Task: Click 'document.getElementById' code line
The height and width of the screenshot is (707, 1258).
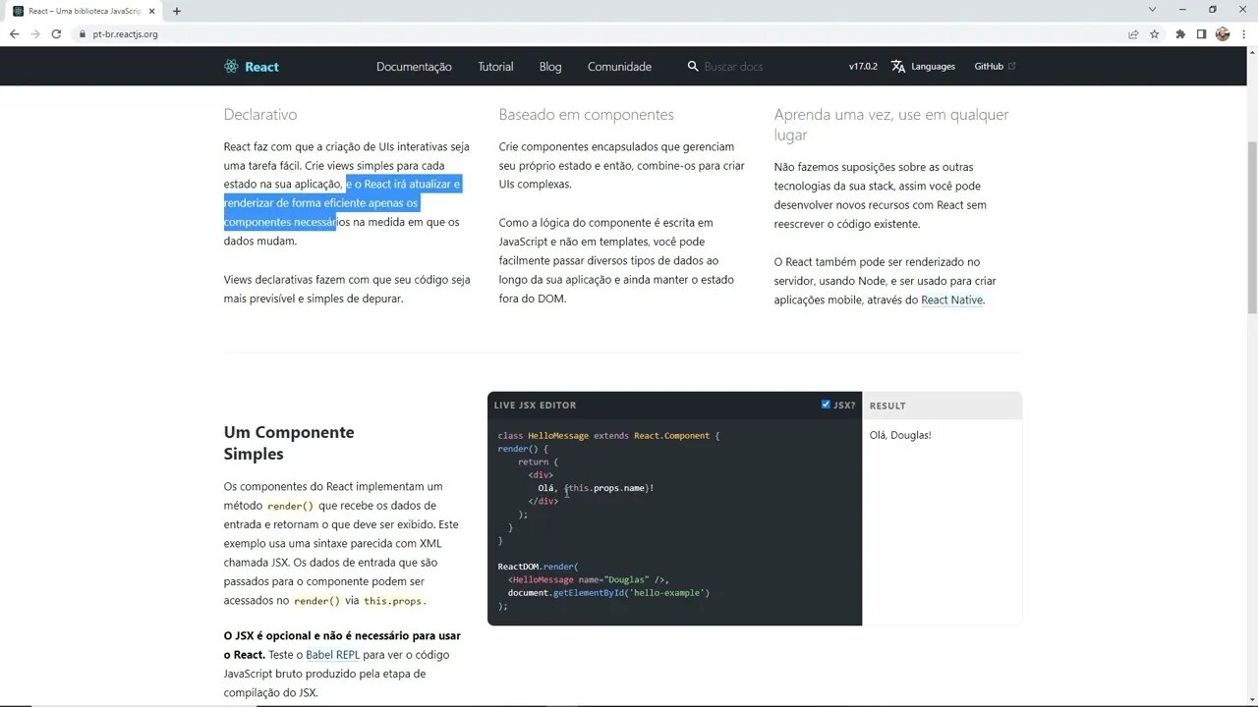Action: [608, 592]
